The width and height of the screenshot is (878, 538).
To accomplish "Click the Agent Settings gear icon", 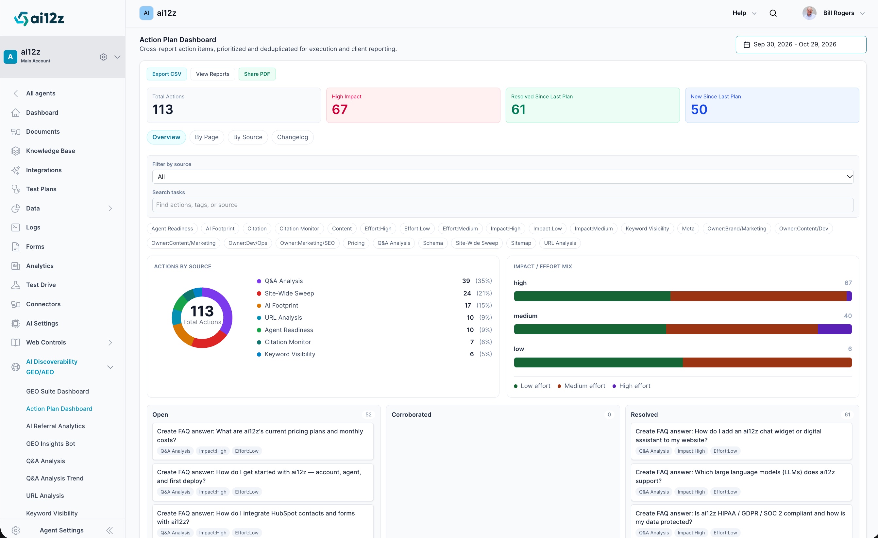I will pos(16,530).
